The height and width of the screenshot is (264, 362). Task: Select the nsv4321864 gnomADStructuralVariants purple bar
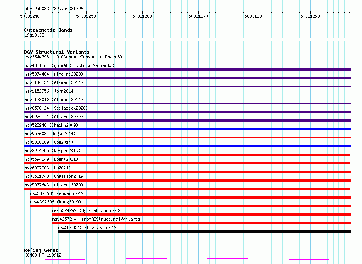187,69
